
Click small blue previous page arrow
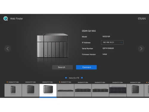[66, 78]
